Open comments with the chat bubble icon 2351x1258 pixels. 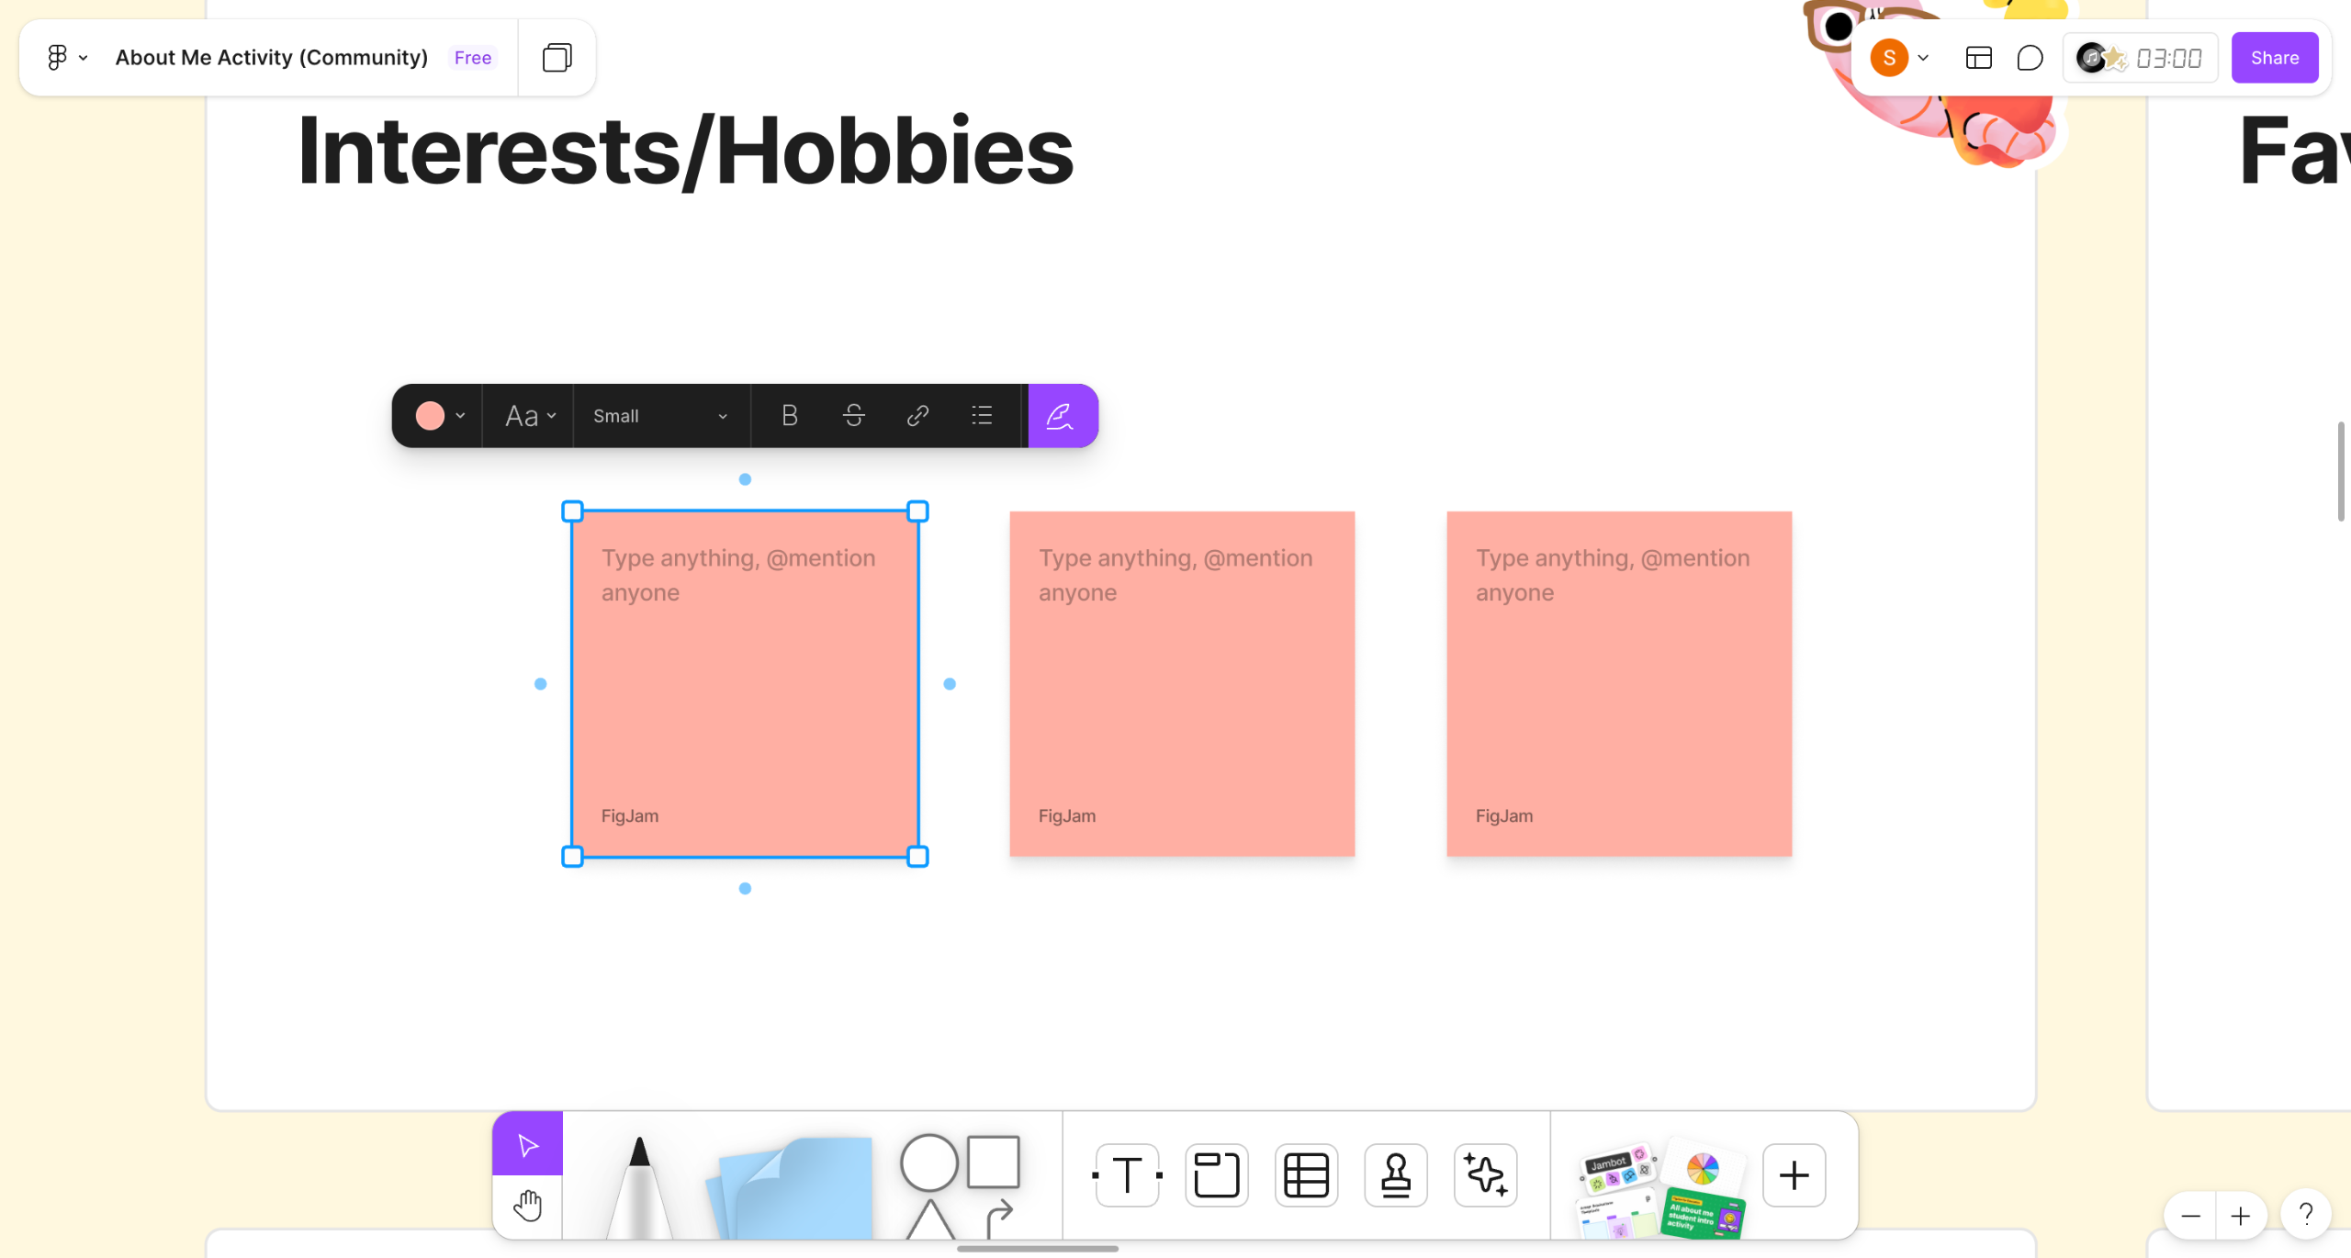(2030, 58)
